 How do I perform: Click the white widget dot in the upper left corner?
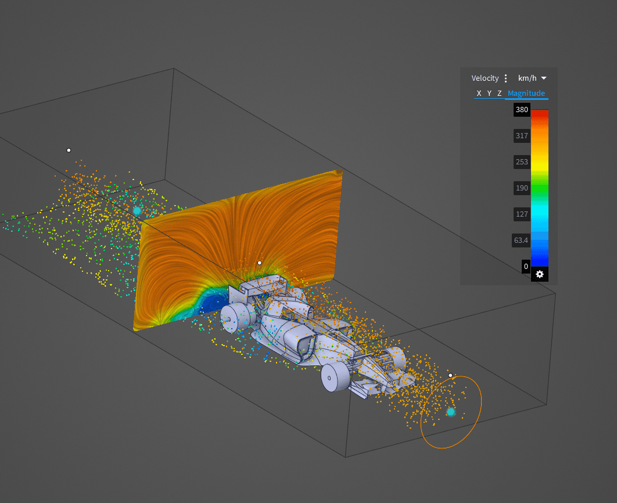[x=69, y=150]
